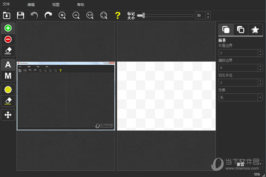Click the open image folder icon
Viewport: 266px width, 177px height.
tap(7, 16)
